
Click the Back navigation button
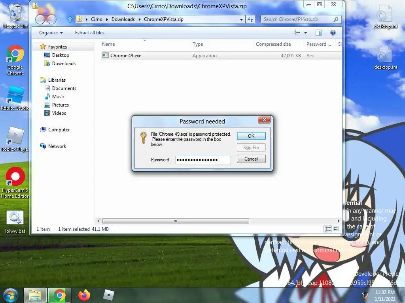(x=40, y=19)
